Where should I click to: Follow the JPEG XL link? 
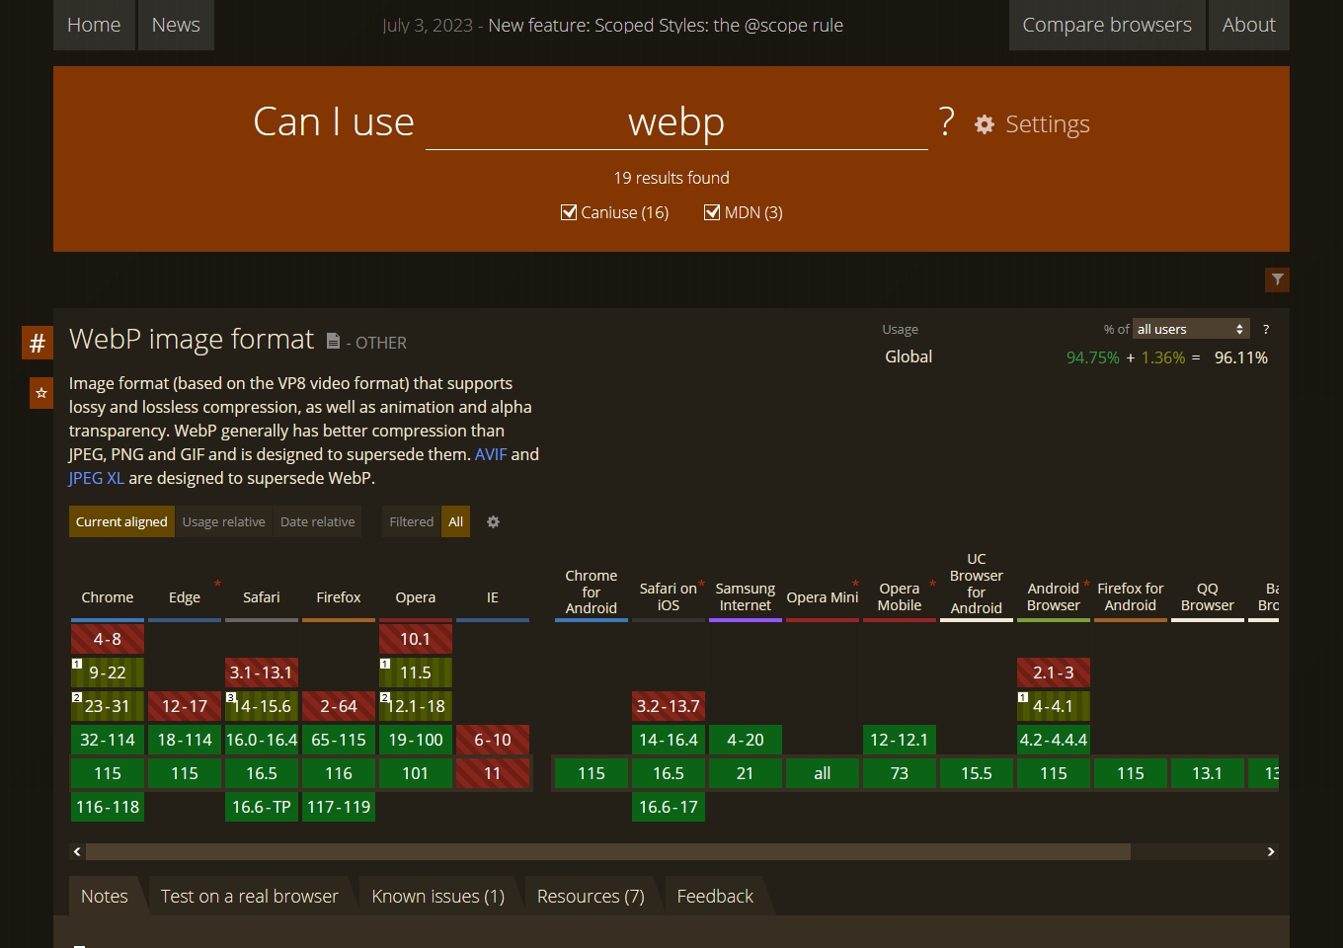(97, 478)
